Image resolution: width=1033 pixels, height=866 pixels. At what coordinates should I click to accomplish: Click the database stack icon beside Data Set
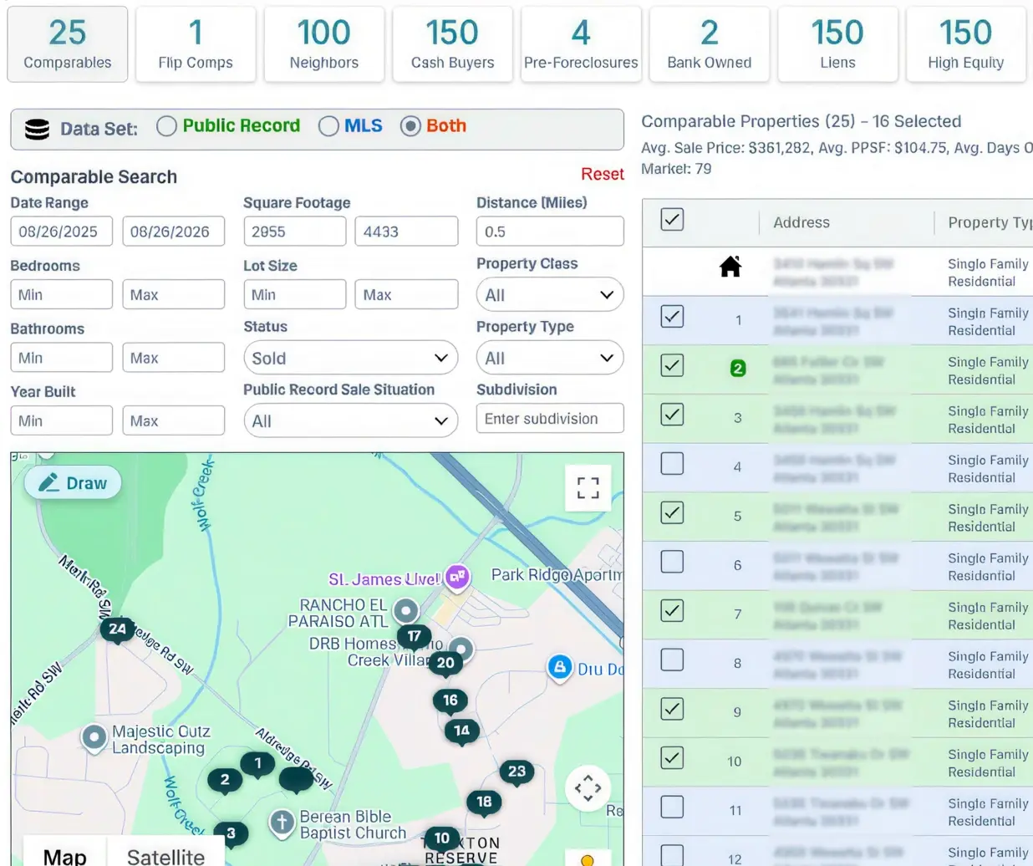tap(37, 130)
